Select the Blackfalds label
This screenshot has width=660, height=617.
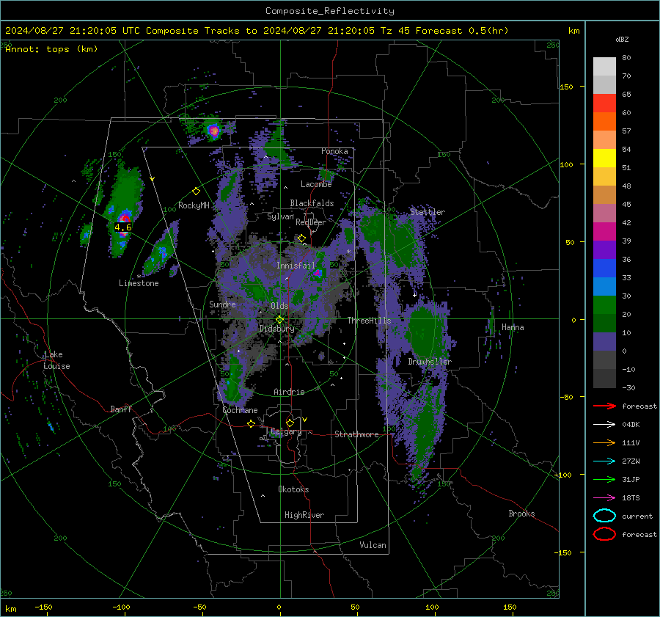pos(312,203)
